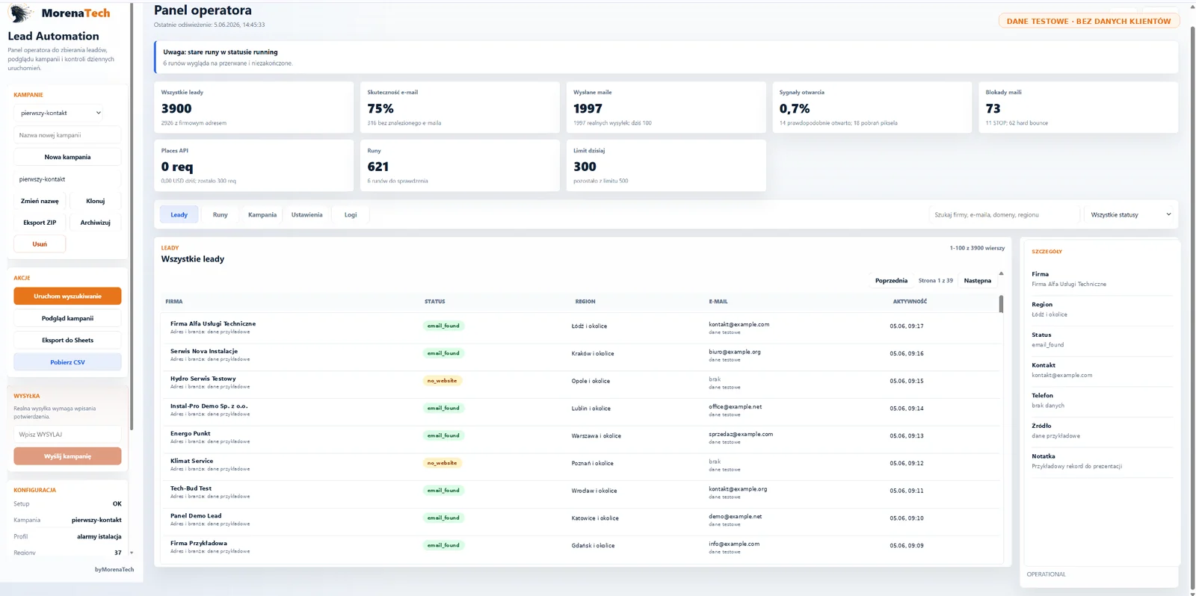Screen dimensions: 1196x596
Task: Sort by STATUS column header
Action: (434, 302)
